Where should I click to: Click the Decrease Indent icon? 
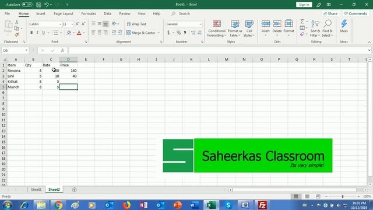pyautogui.click(x=114, y=33)
